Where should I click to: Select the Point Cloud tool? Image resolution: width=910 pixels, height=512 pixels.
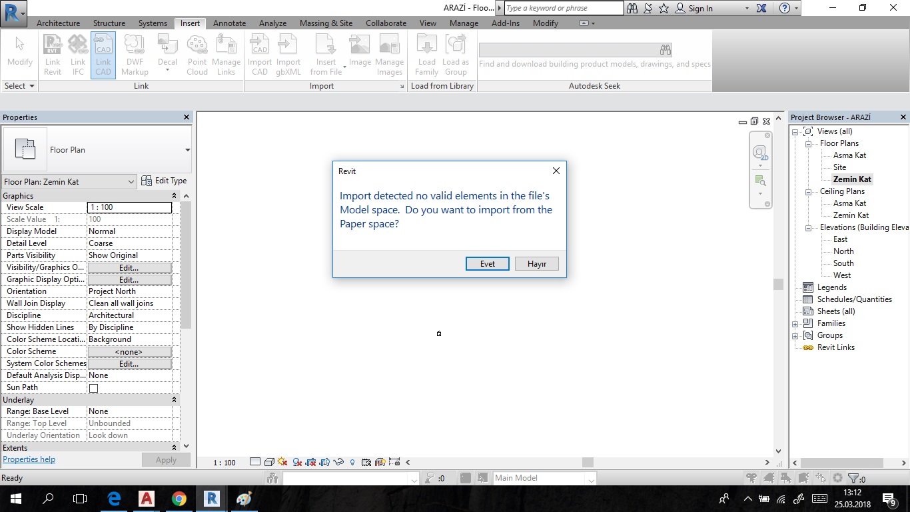pyautogui.click(x=197, y=55)
